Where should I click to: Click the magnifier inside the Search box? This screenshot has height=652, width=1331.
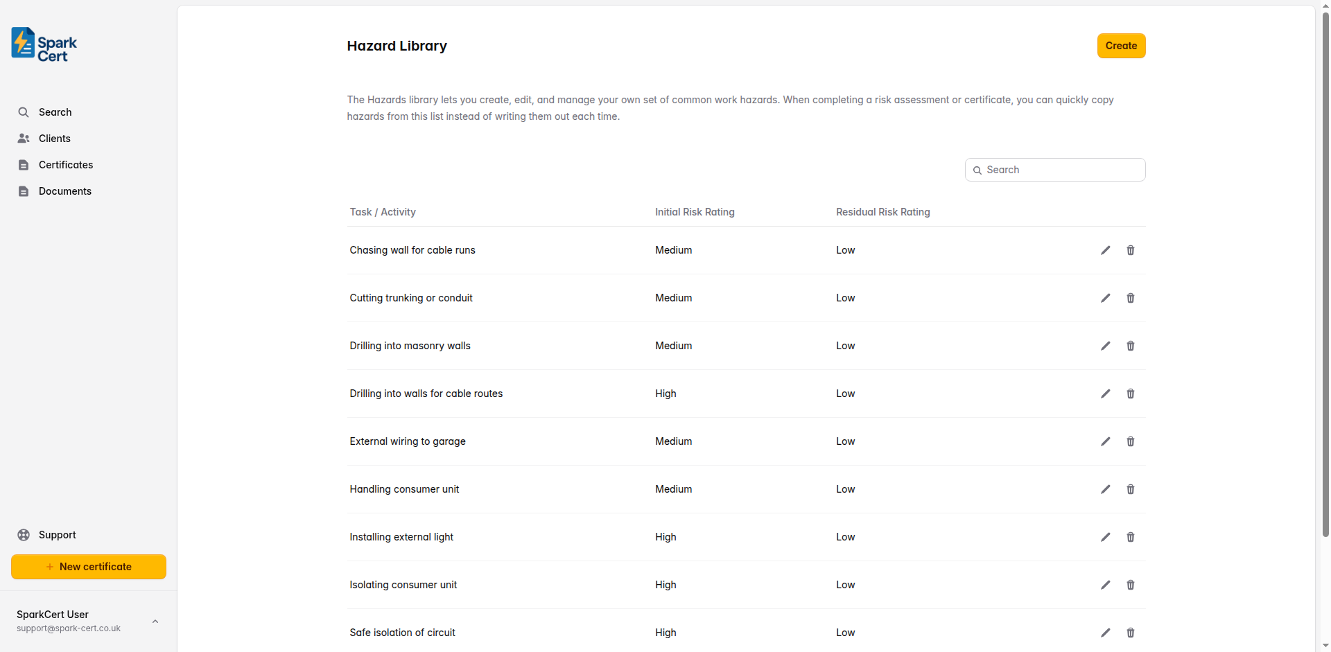978,170
